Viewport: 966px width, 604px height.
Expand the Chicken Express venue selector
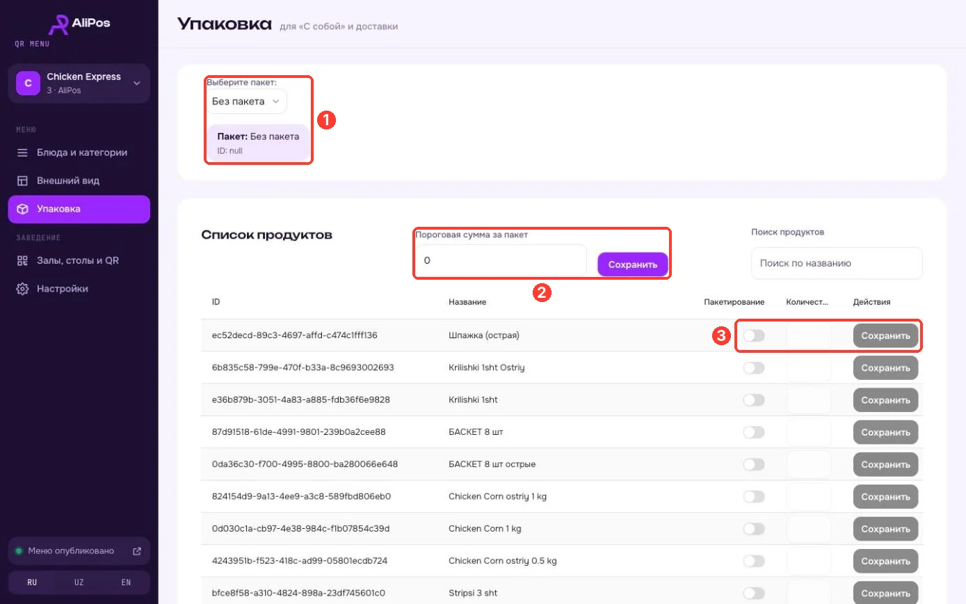point(79,84)
